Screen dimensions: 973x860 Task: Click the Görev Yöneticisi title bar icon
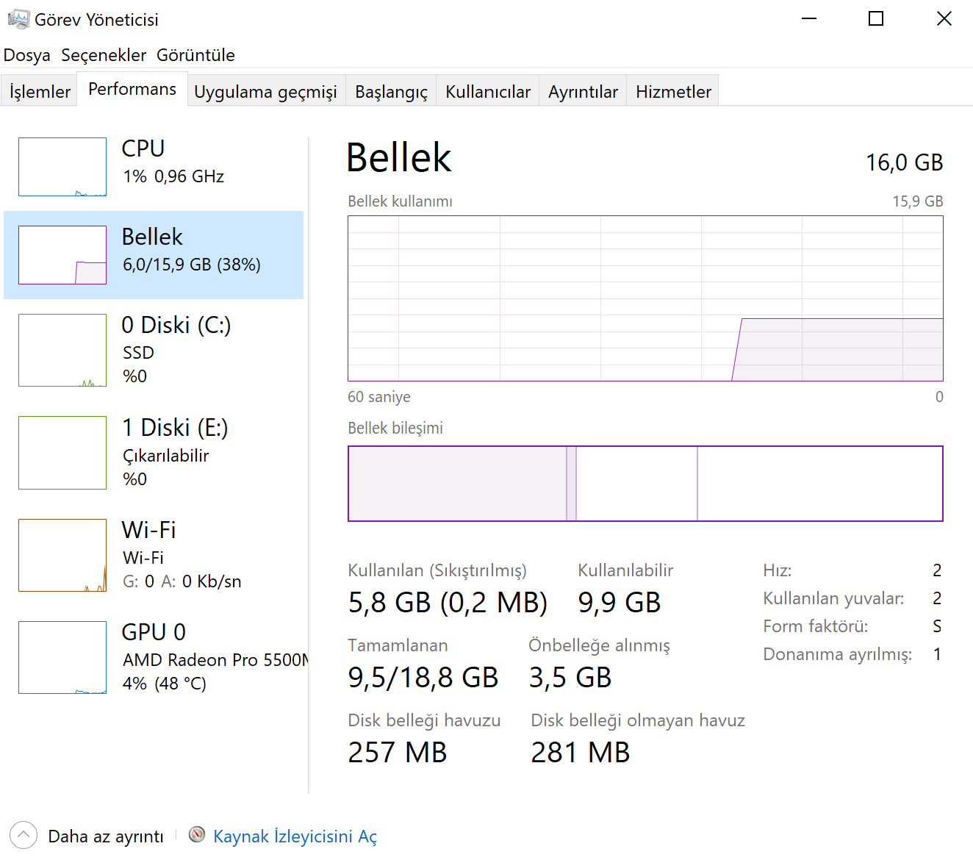(19, 18)
